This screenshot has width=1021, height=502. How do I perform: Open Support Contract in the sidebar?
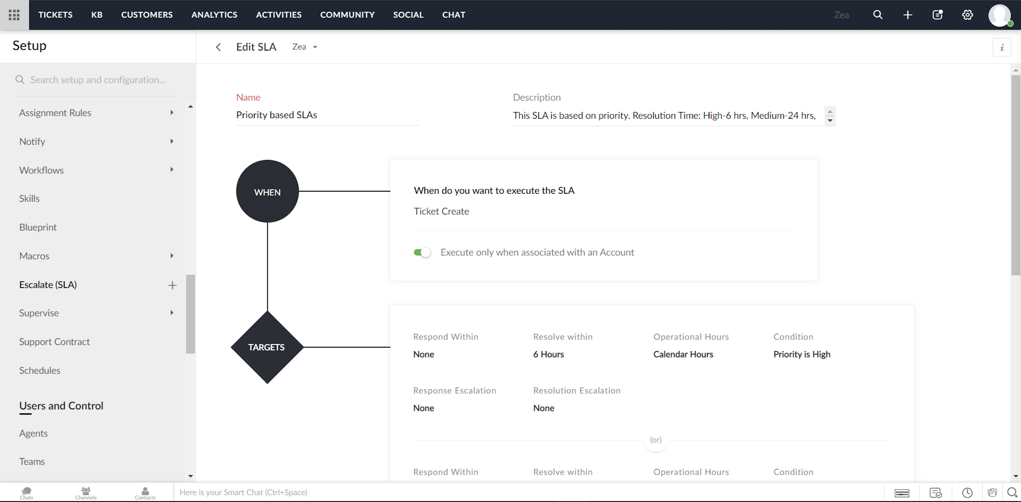[55, 342]
